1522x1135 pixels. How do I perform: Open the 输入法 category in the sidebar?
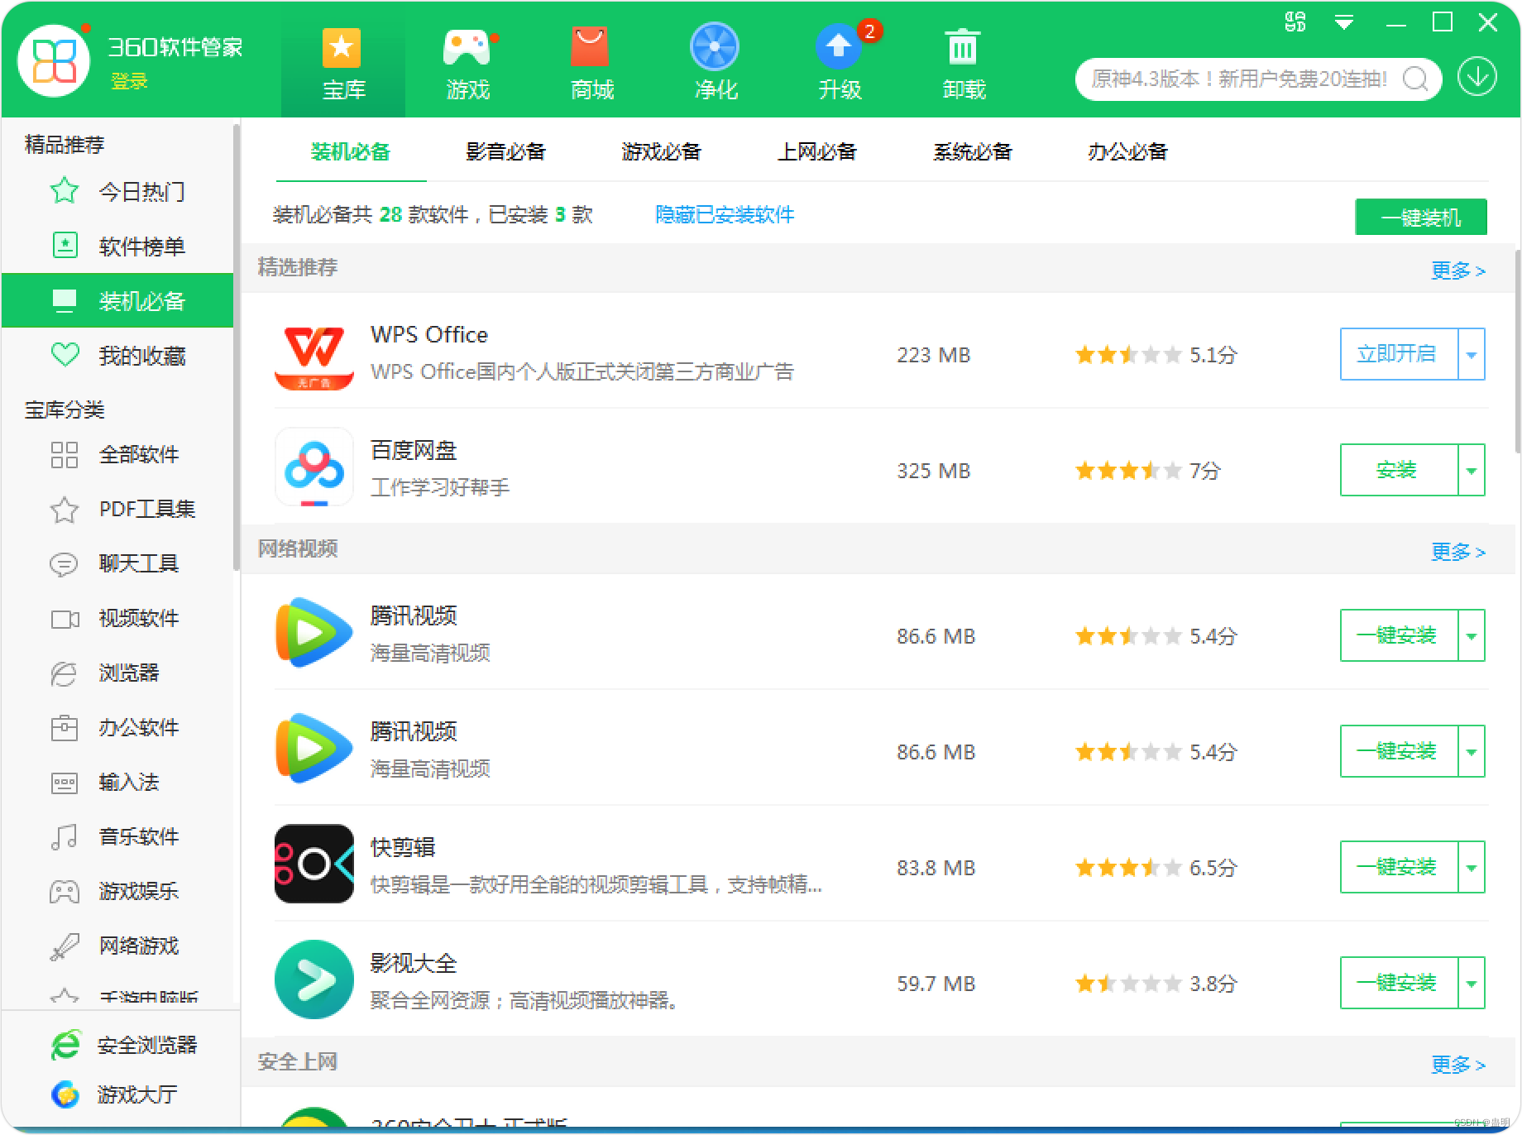point(128,783)
